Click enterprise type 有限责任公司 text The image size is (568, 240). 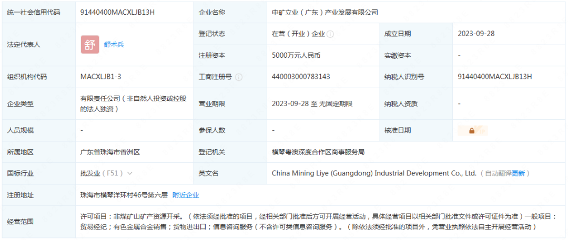(134, 103)
